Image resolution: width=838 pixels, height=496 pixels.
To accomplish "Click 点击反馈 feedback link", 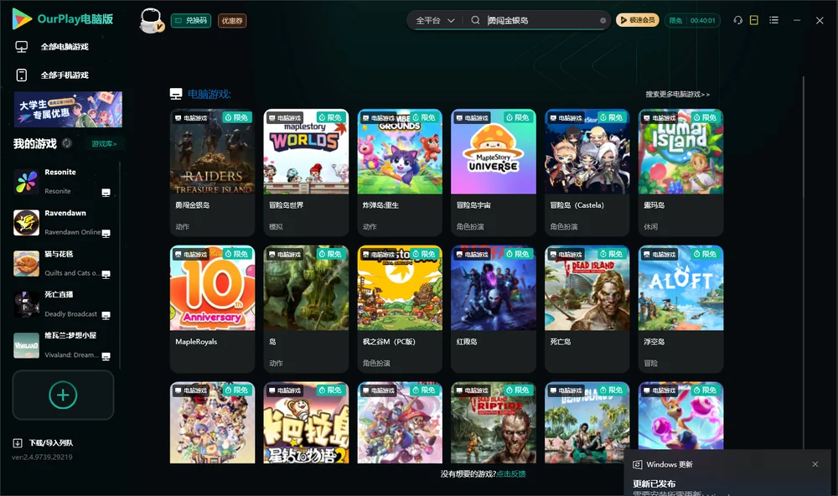I will [511, 473].
